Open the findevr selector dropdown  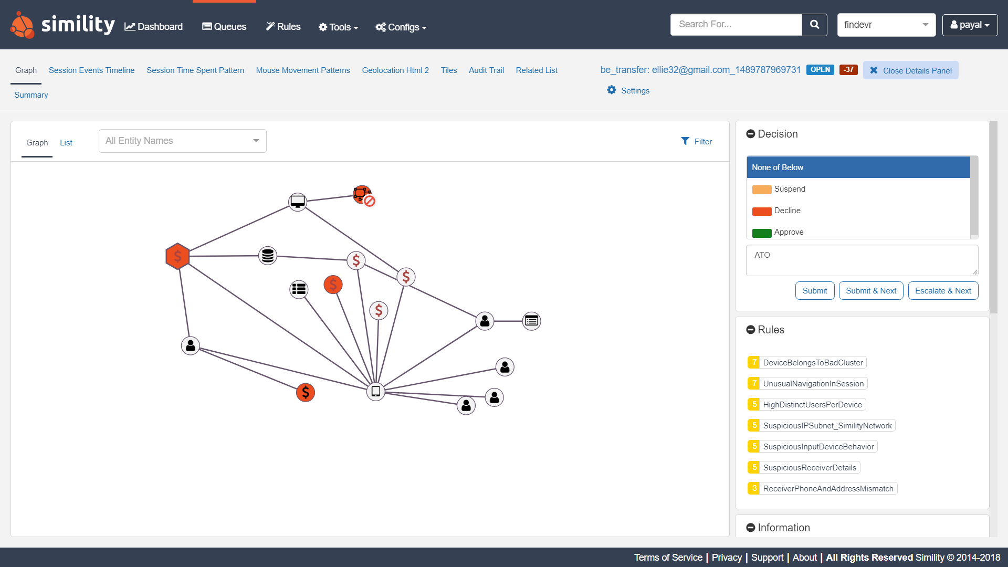(x=886, y=25)
